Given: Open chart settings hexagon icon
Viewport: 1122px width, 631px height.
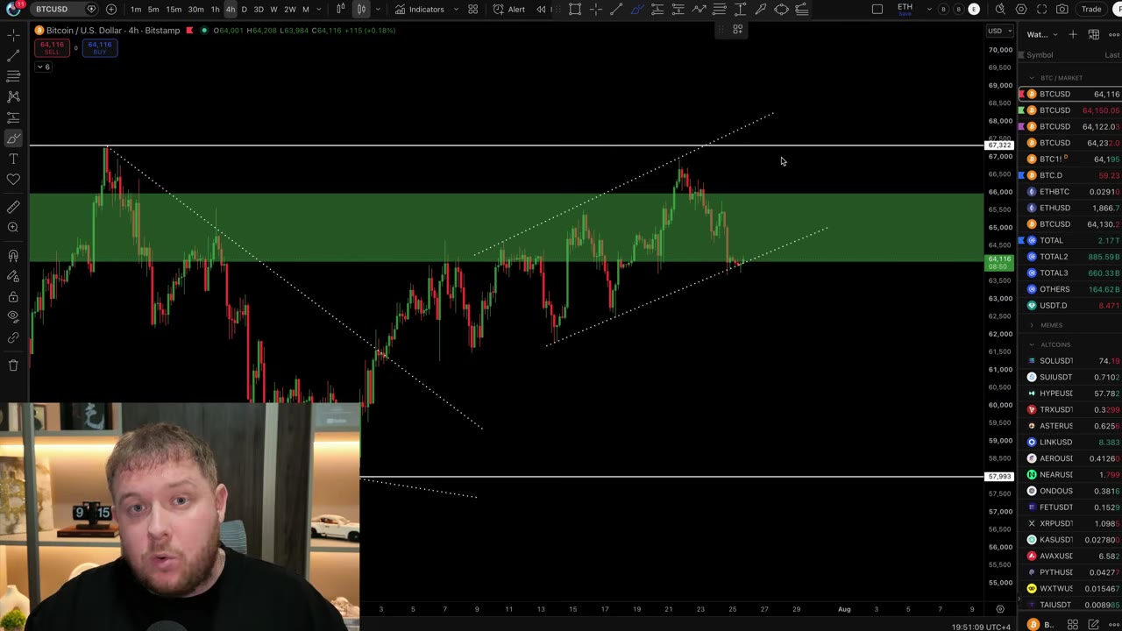Looking at the screenshot, I should [x=1021, y=10].
